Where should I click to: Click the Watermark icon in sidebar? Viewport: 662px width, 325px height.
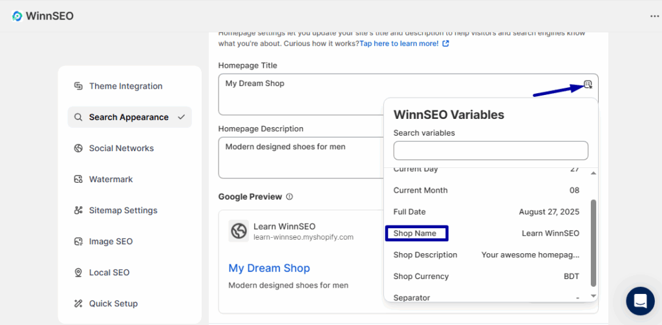78,180
